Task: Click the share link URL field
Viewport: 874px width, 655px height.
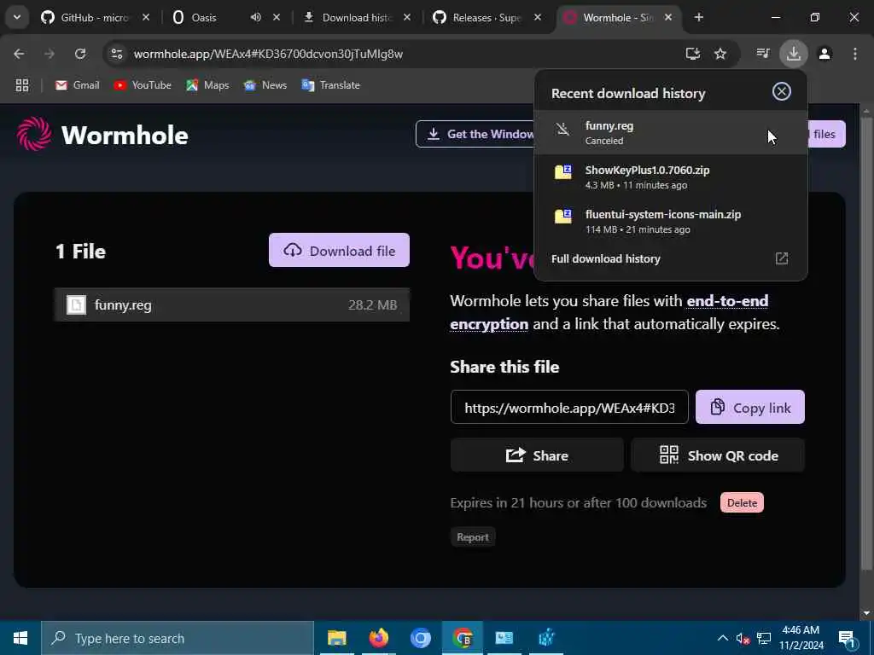Action: [569, 407]
